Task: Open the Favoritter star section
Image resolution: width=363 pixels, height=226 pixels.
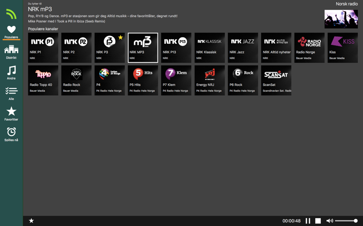Action: (x=11, y=114)
